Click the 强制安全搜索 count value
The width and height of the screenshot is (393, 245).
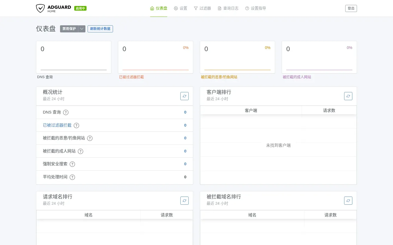click(x=185, y=164)
